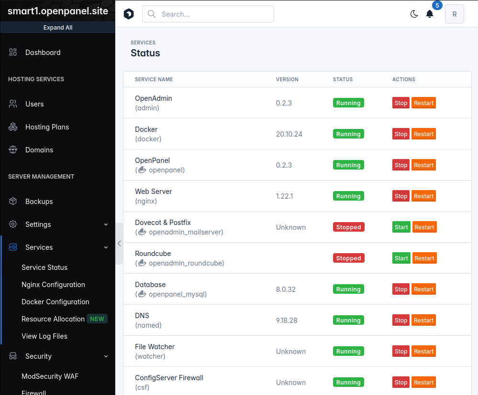This screenshot has width=478, height=395.
Task: Go to Domains page label
Action: click(x=39, y=149)
